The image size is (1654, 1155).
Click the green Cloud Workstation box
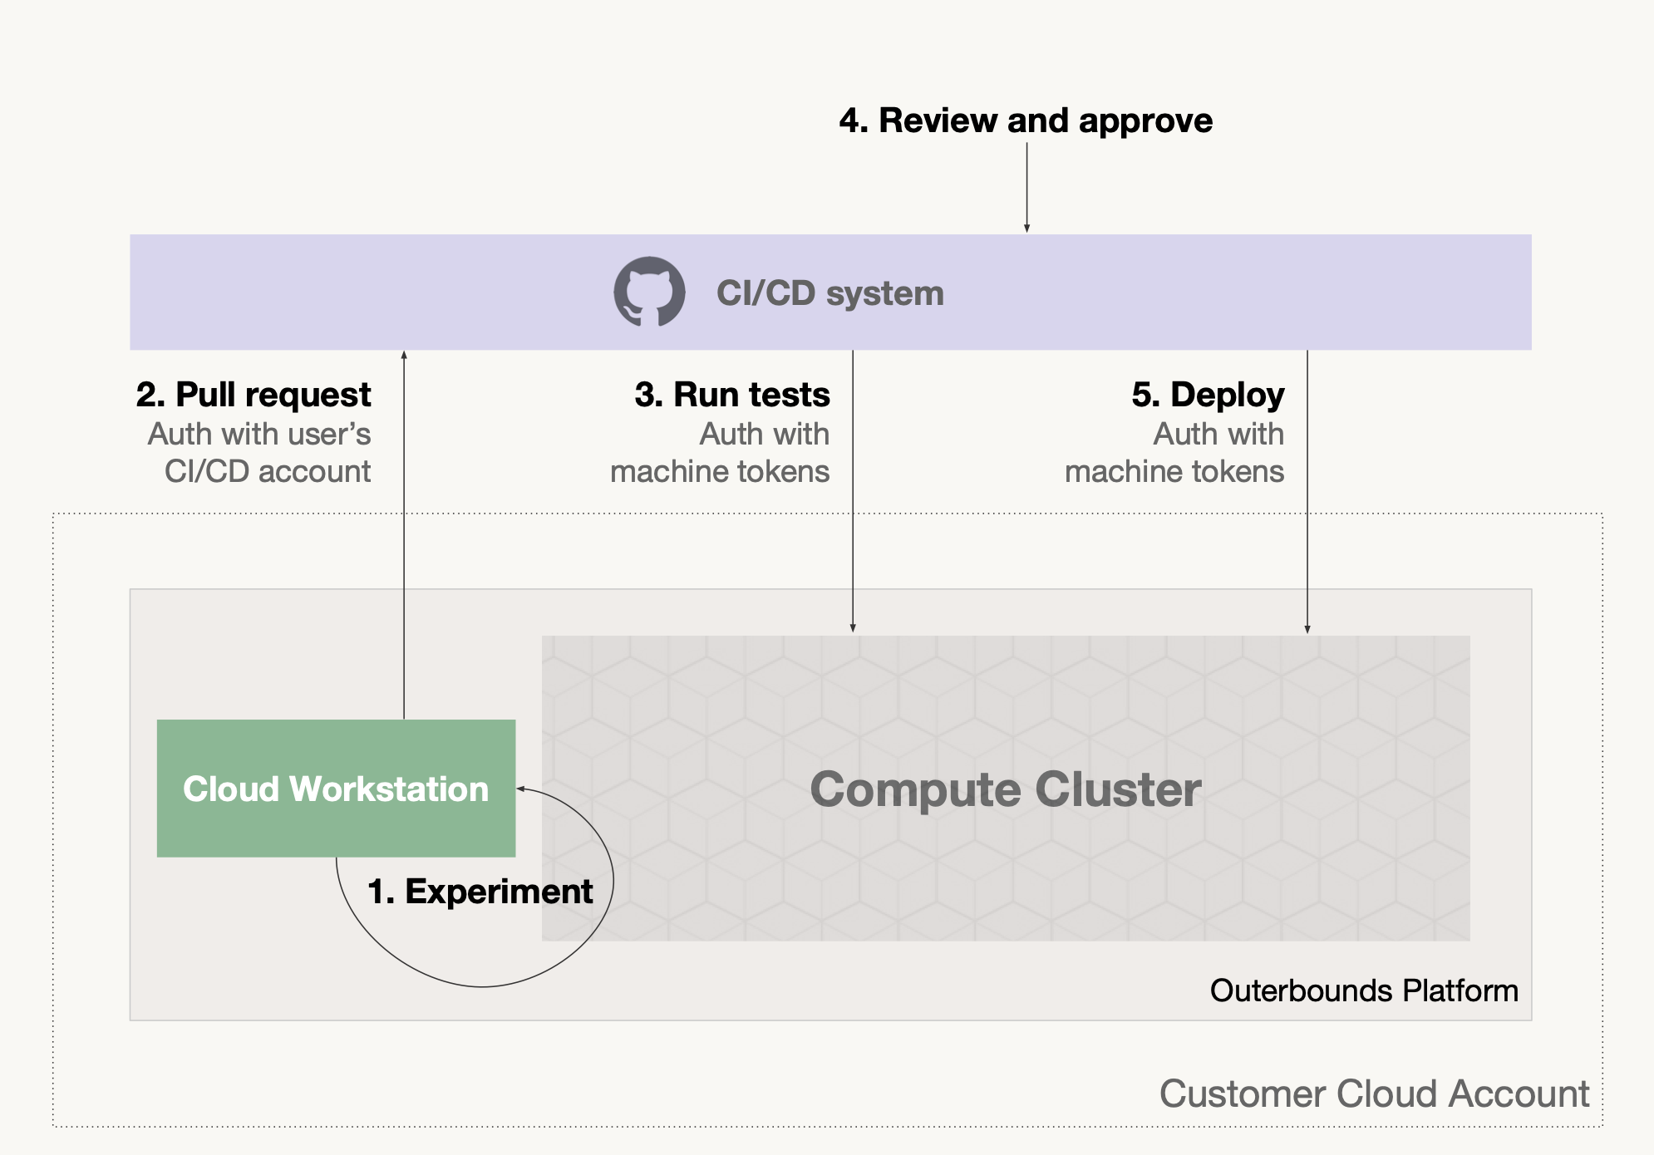point(336,788)
